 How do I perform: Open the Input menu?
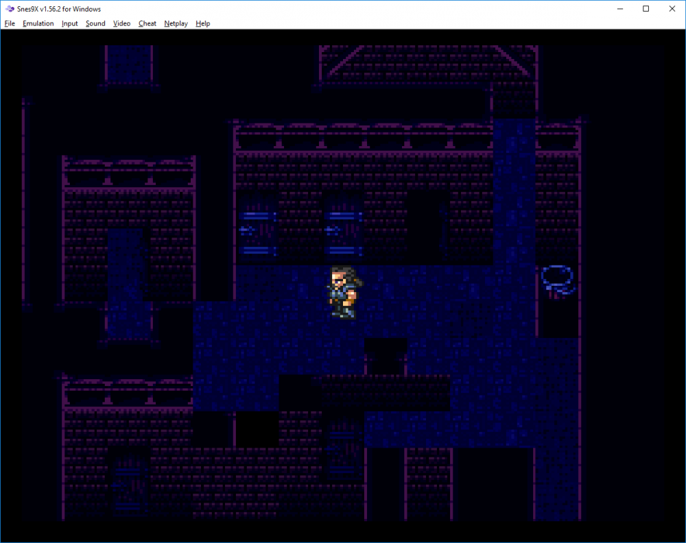pyautogui.click(x=69, y=23)
